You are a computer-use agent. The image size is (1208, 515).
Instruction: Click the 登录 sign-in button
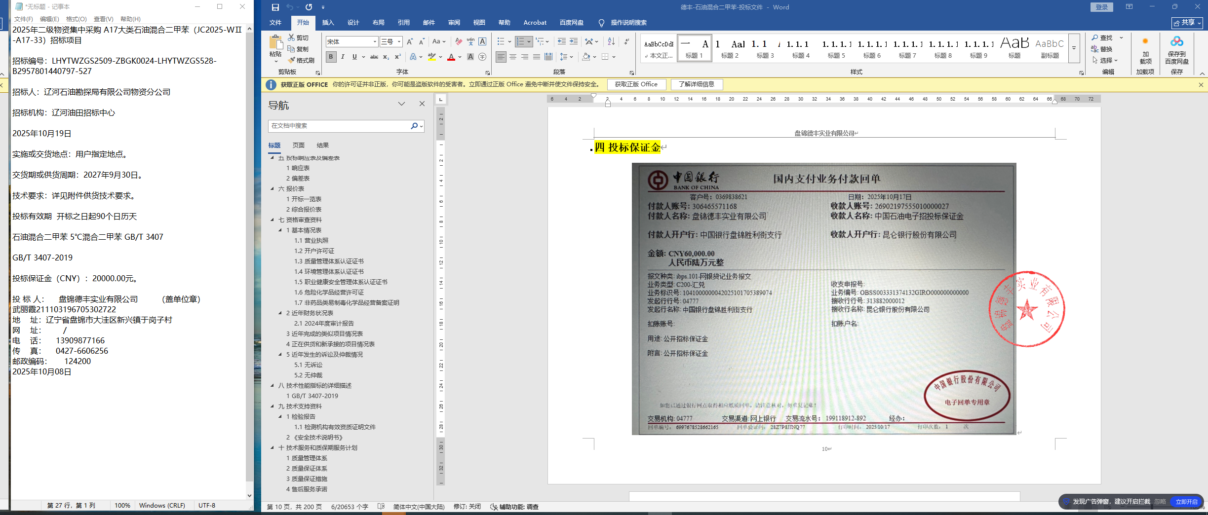tap(1102, 7)
